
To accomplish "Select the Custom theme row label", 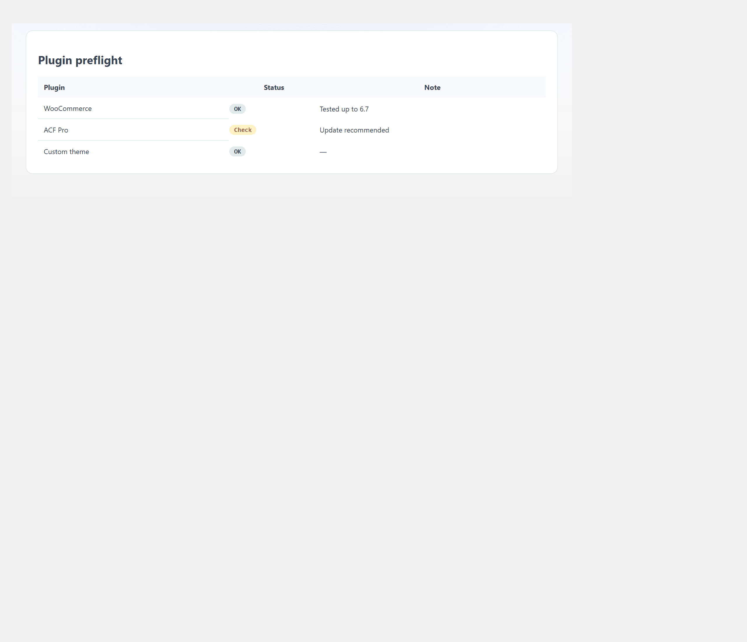I will click(66, 152).
